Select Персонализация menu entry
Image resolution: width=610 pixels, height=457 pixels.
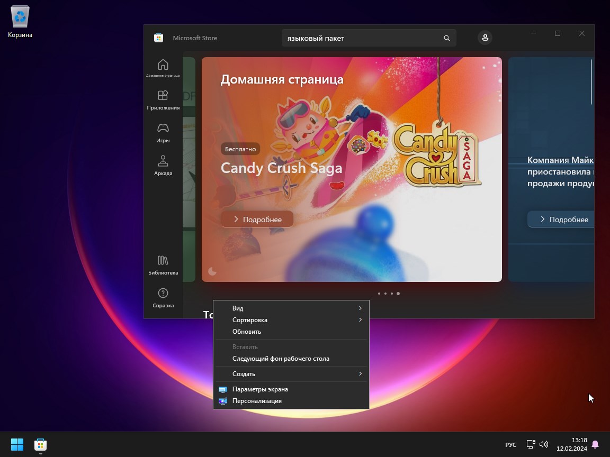(x=291, y=401)
